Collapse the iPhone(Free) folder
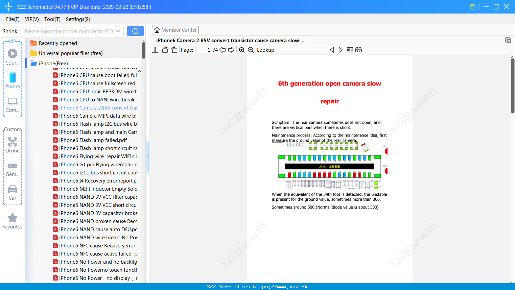The image size is (515, 290). point(49,63)
